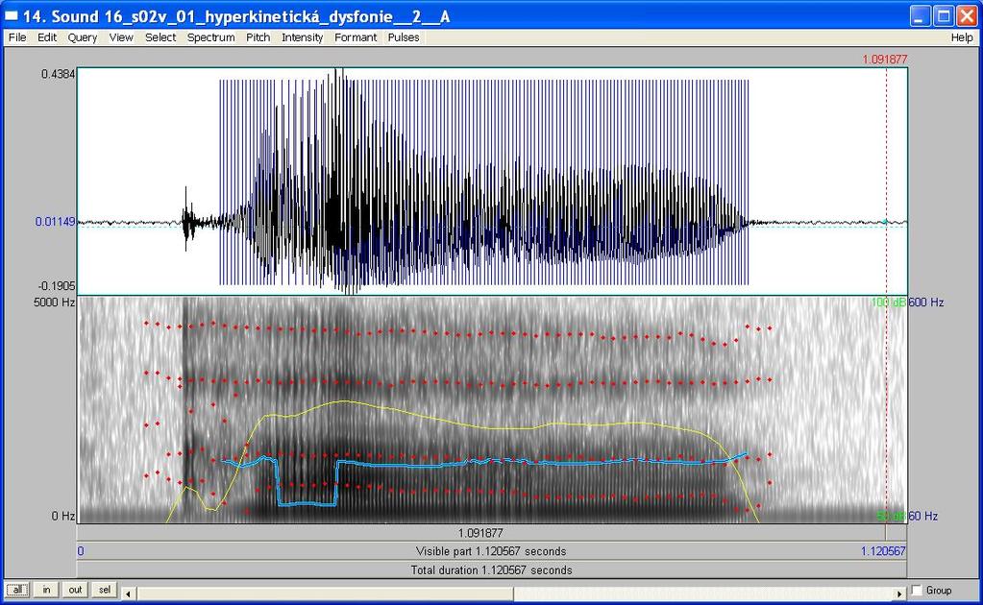The height and width of the screenshot is (605, 983).
Task: Maximize the Sound editor window
Action: (x=943, y=16)
